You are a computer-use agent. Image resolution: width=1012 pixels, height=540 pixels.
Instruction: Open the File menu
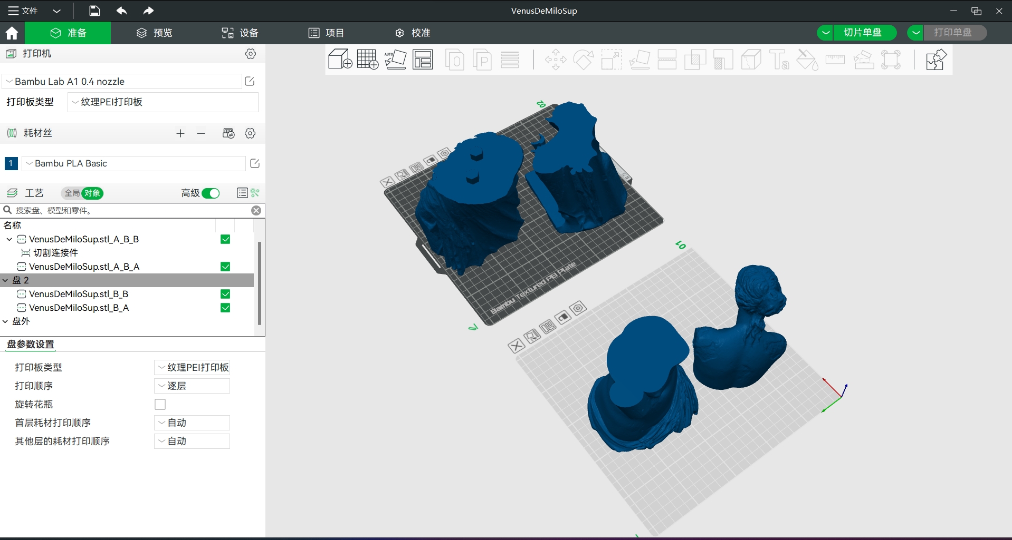click(x=23, y=11)
